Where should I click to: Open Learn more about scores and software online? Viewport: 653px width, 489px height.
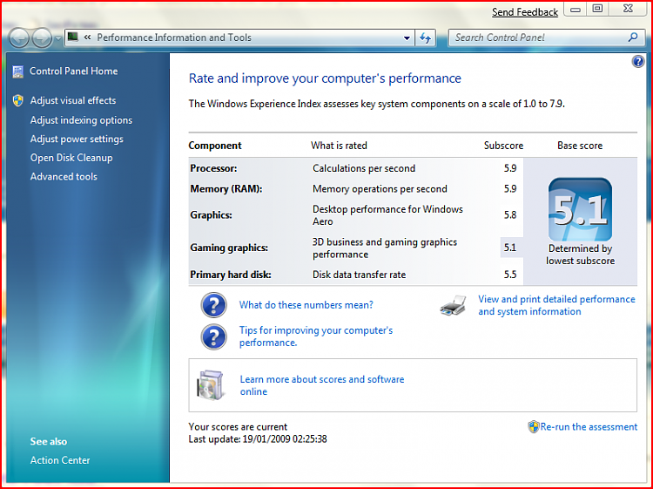322,385
